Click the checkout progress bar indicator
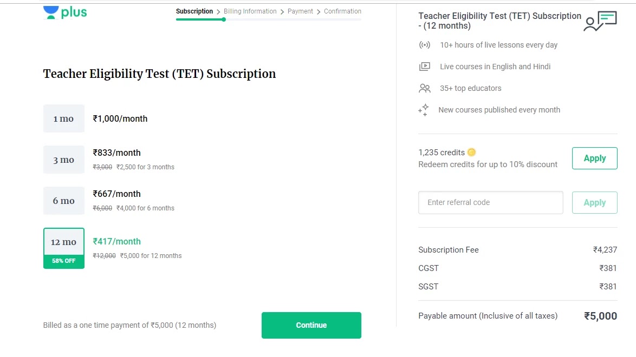Viewport: 636px width, 357px height. (224, 19)
